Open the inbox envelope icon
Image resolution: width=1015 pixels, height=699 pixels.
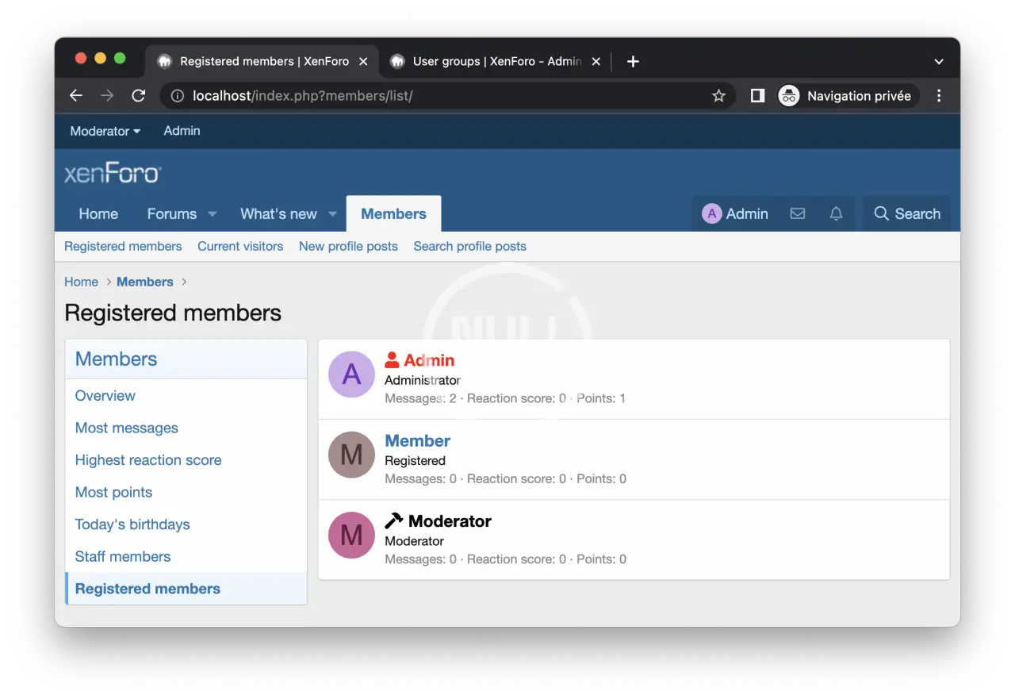(x=798, y=214)
